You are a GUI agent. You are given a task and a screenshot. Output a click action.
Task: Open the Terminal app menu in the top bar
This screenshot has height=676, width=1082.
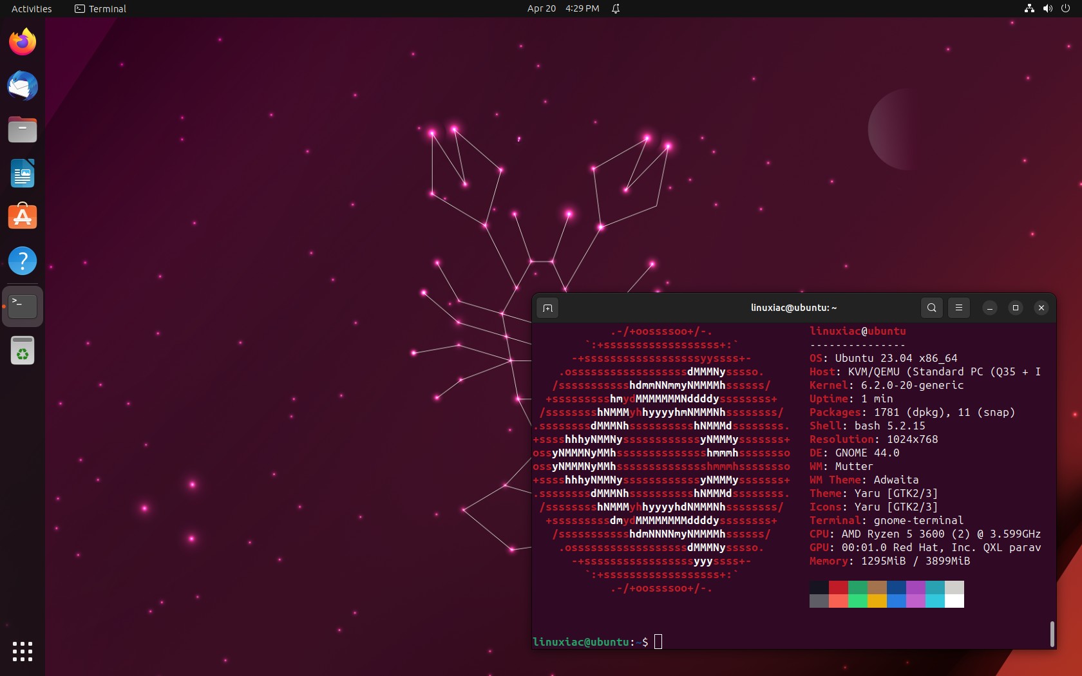pos(100,8)
